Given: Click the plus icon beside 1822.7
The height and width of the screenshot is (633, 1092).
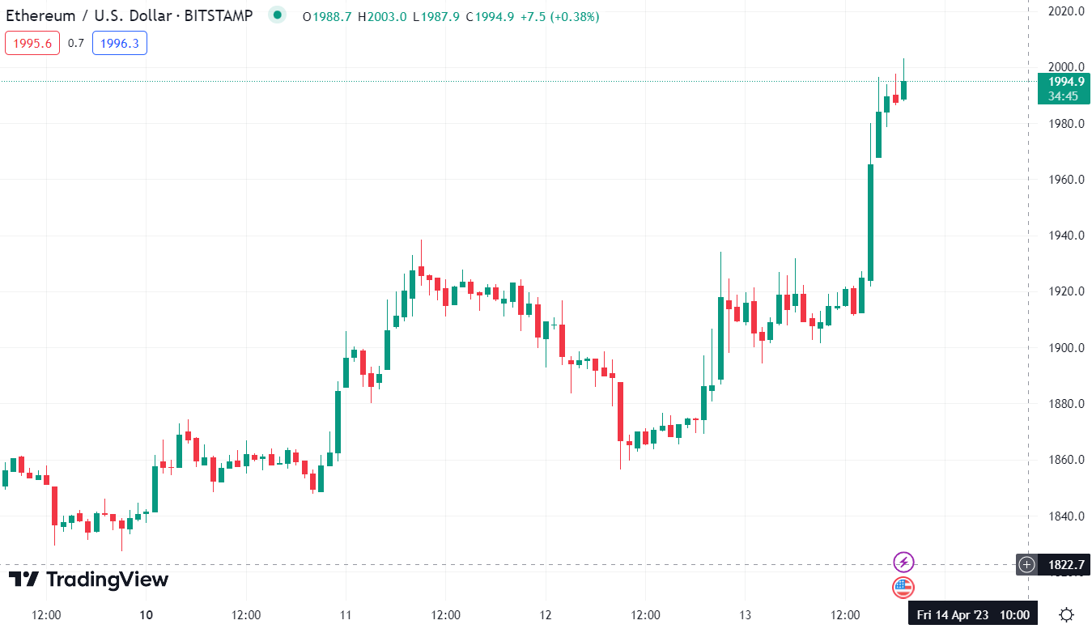Looking at the screenshot, I should click(1027, 565).
